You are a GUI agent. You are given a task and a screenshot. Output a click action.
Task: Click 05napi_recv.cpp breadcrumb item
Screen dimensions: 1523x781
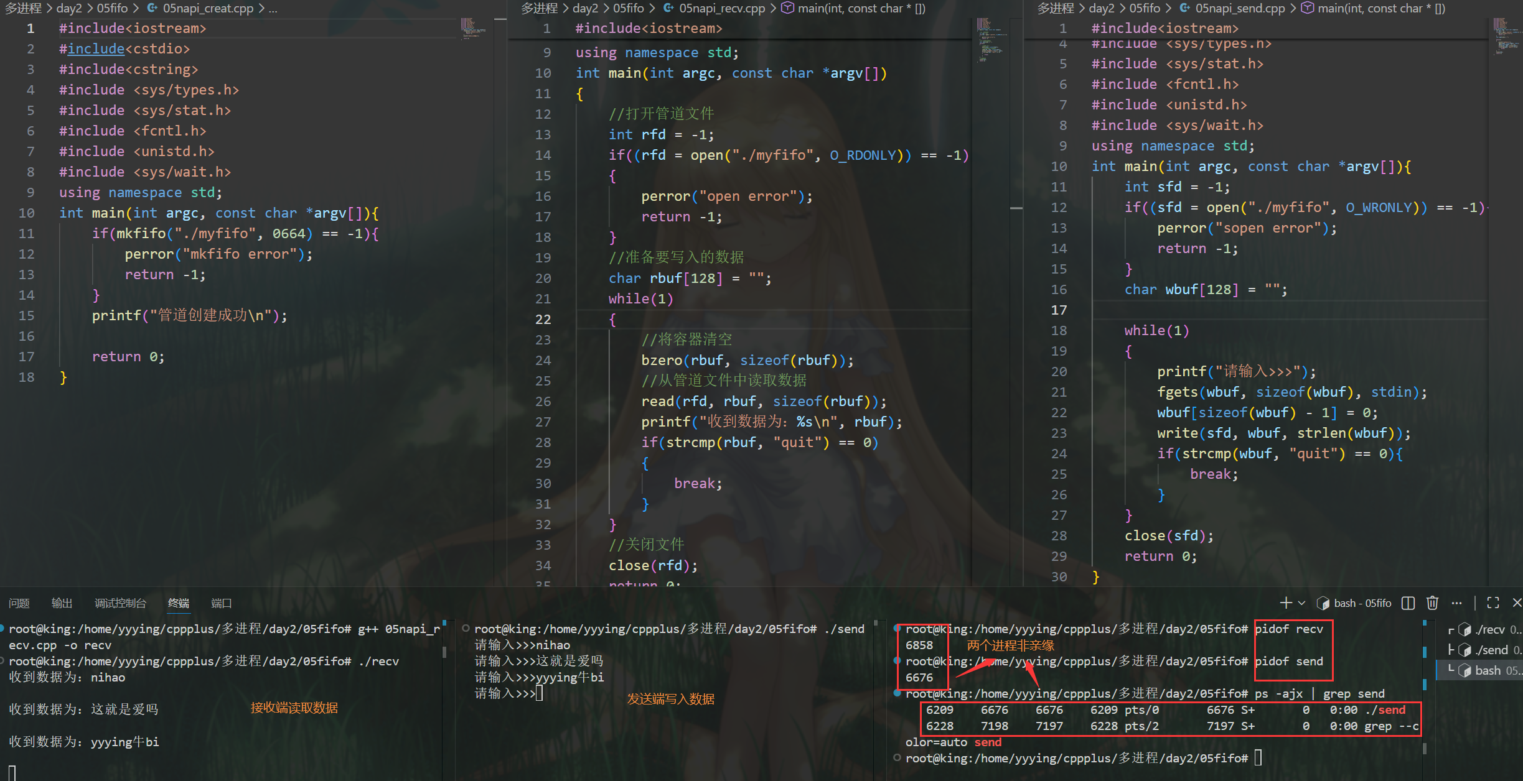[x=721, y=8]
